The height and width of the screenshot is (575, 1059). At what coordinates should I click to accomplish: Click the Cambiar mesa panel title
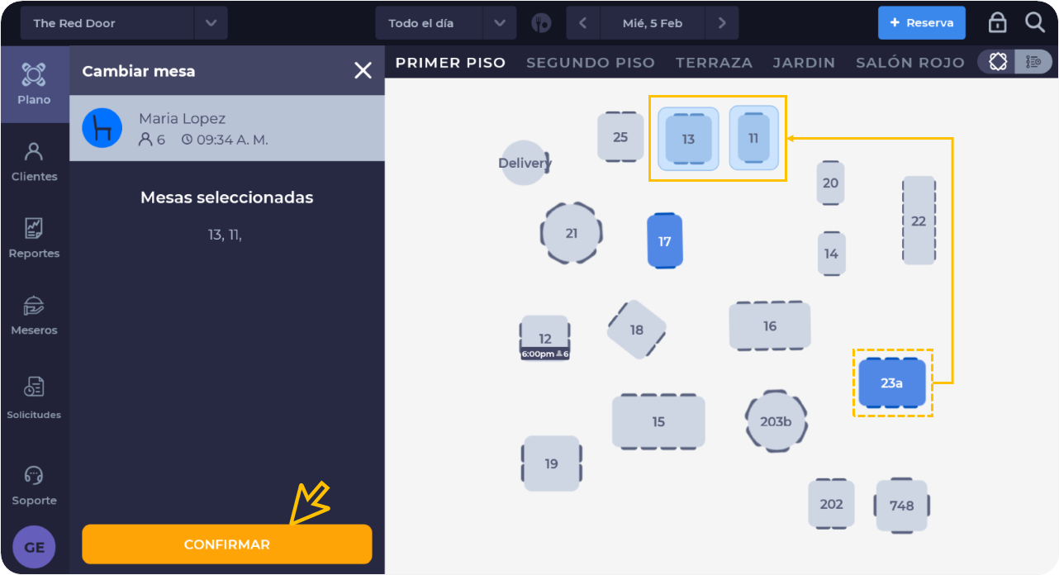[139, 71]
